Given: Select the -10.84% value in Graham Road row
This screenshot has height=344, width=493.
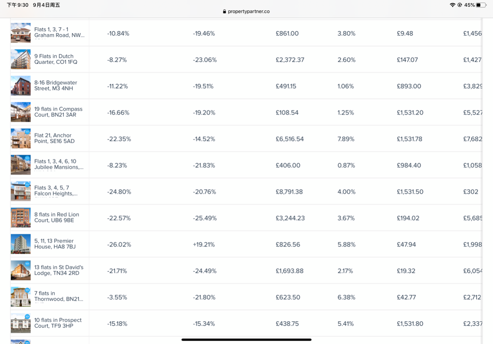Looking at the screenshot, I should [118, 33].
